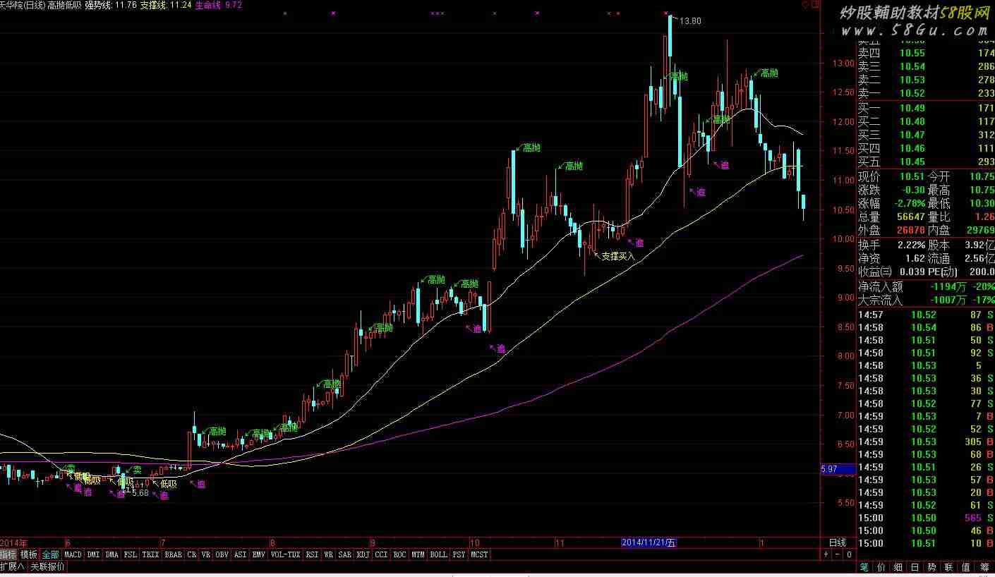The height and width of the screenshot is (577, 995).
Task: Click the 生命线 9.72 indicator value
Action: coord(218,5)
